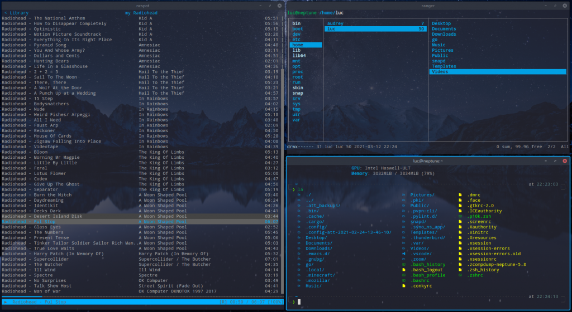Select the Jigsaw Falling Into Place track
Image resolution: width=572 pixels, height=312 pixels.
click(x=140, y=142)
